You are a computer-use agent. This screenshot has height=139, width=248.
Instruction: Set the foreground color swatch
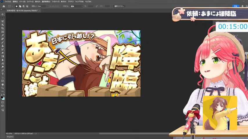click(x=2, y=97)
